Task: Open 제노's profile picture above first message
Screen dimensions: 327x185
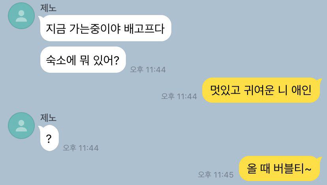Action: click(x=21, y=16)
